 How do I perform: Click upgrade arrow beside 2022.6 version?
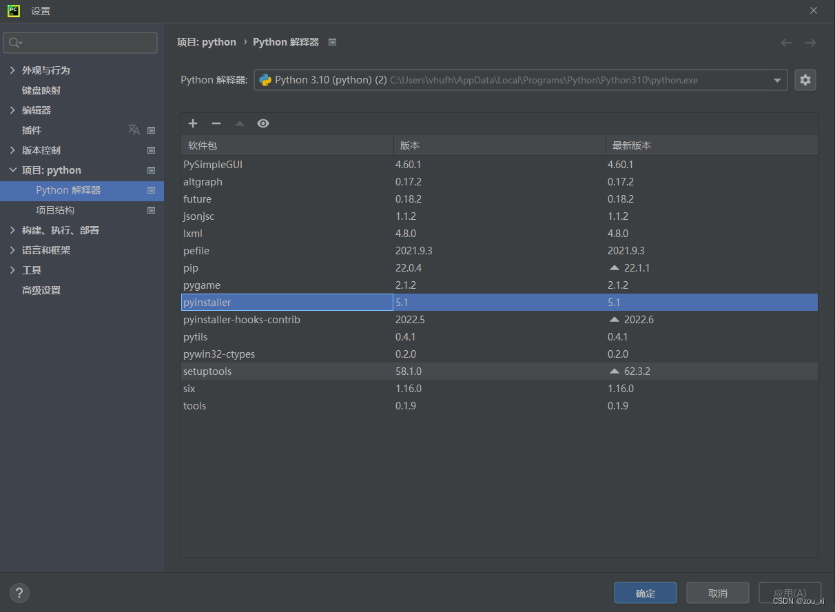pos(615,320)
